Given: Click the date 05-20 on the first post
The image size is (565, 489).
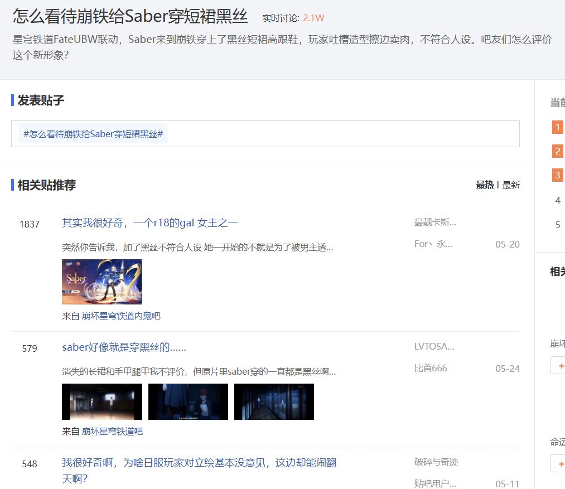Looking at the screenshot, I should pos(508,244).
